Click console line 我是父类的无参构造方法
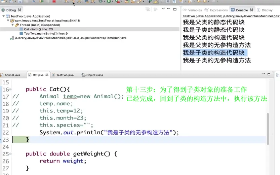The image size is (280, 175). click(217, 45)
